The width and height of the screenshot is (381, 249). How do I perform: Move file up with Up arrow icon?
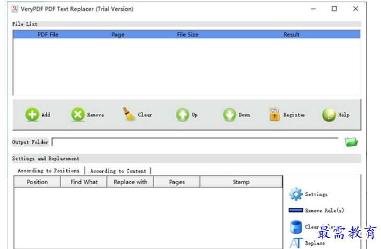coord(183,115)
